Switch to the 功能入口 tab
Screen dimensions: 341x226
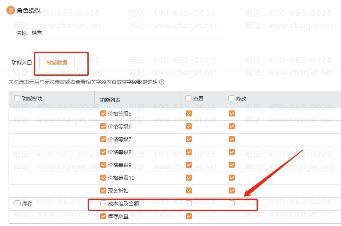21,62
